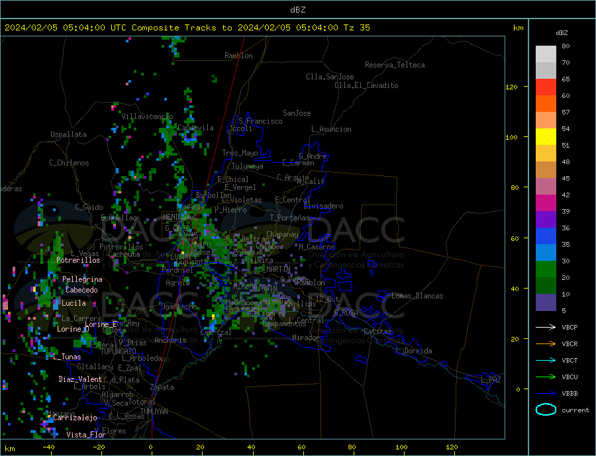This screenshot has height=456, width=596.
Task: Click the cyan 'current' ellipse icon
Action: pos(546,410)
